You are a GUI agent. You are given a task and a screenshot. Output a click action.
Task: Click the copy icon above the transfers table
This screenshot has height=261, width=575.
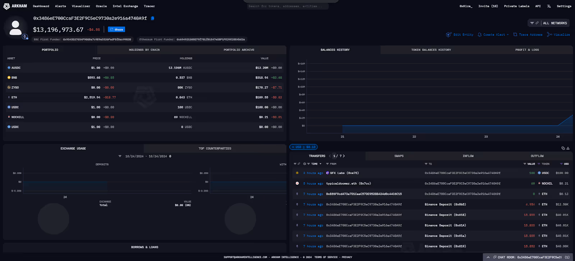(x=563, y=148)
